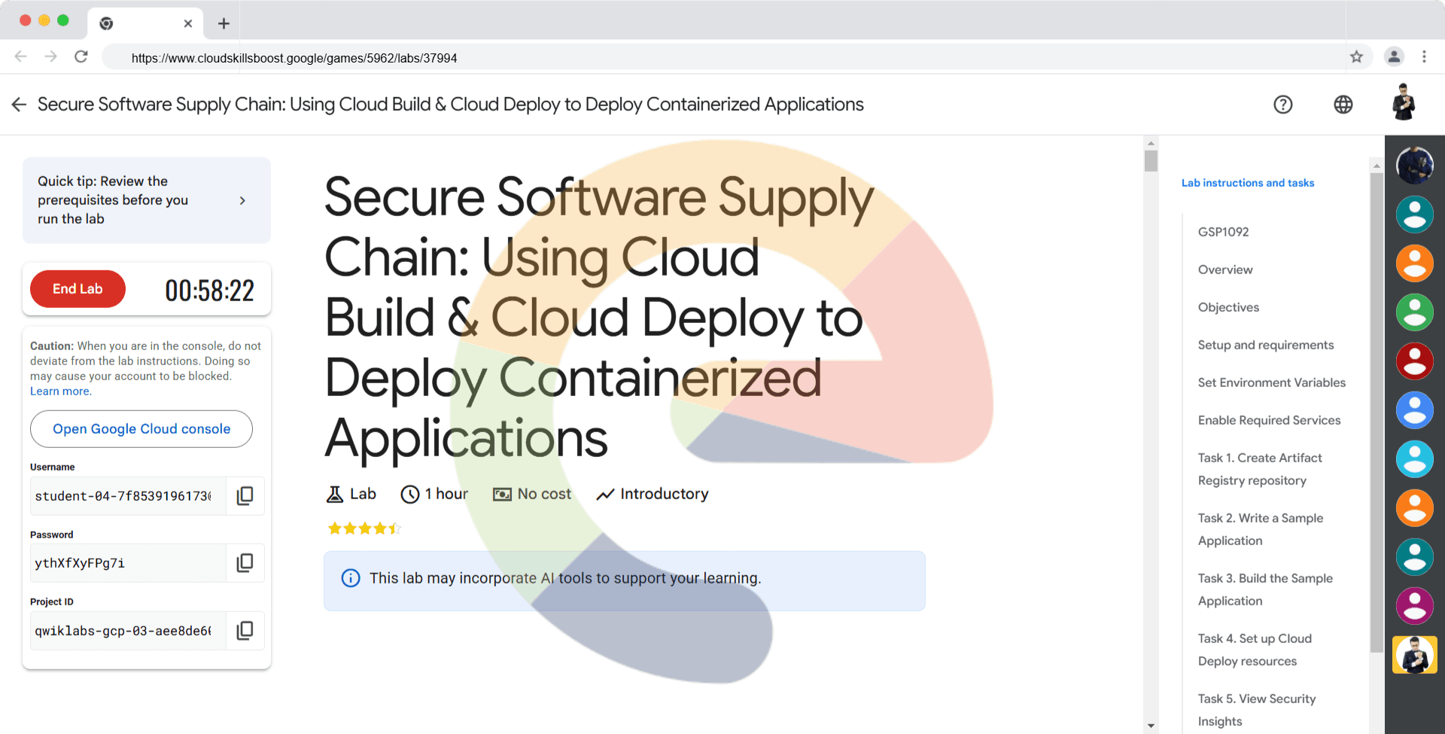Follow the Learn more link

[x=60, y=391]
